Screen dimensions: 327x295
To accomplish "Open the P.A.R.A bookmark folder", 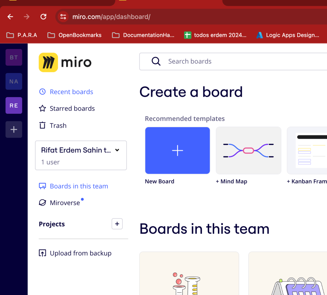I will pyautogui.click(x=22, y=35).
